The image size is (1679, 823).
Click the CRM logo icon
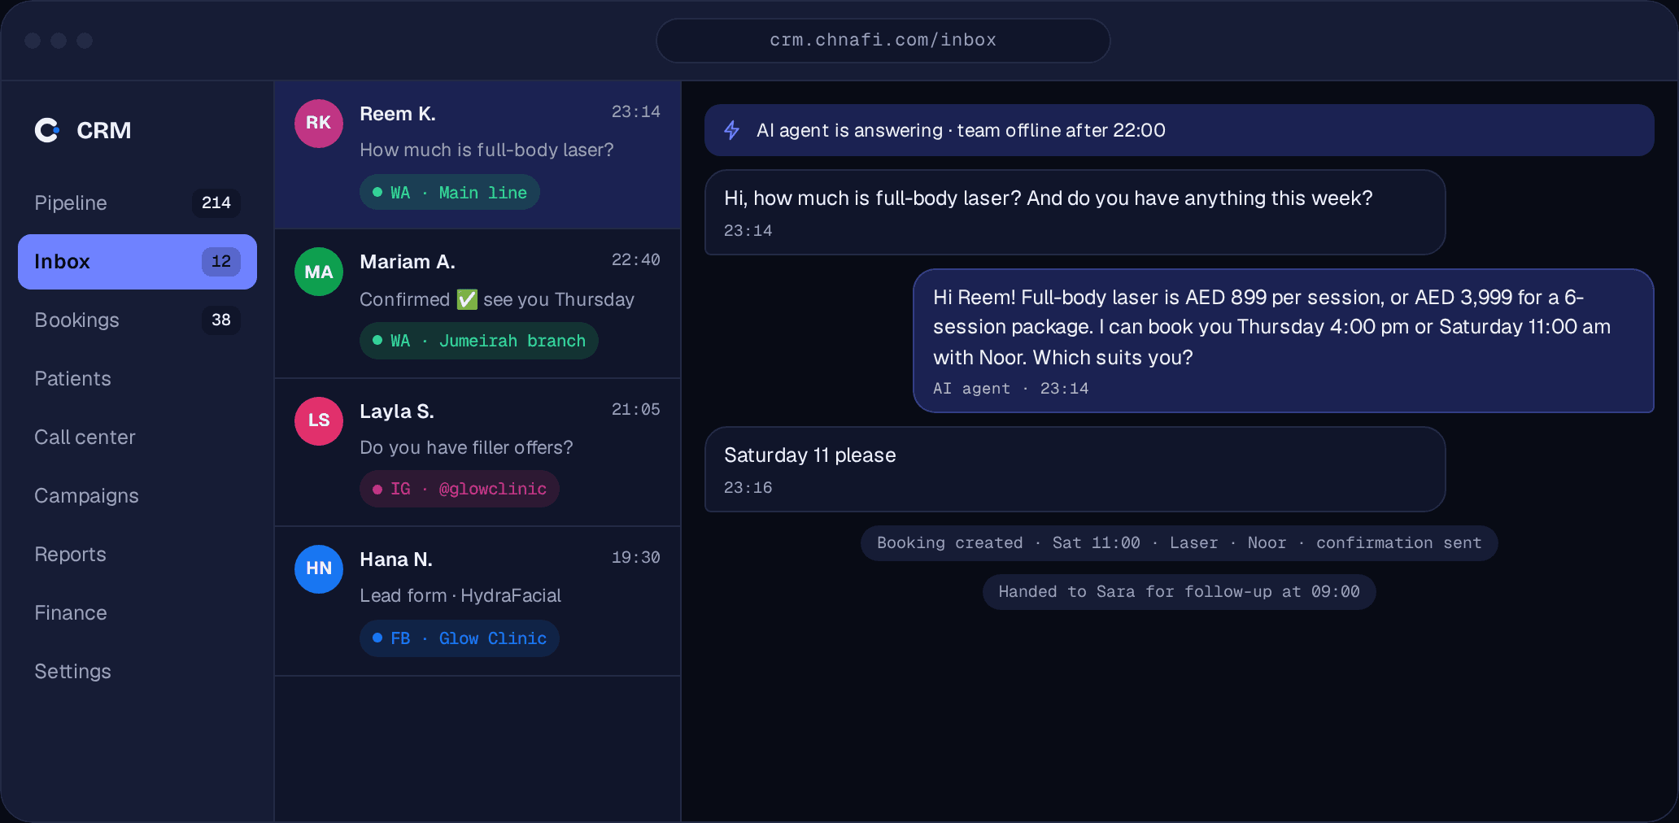[47, 130]
